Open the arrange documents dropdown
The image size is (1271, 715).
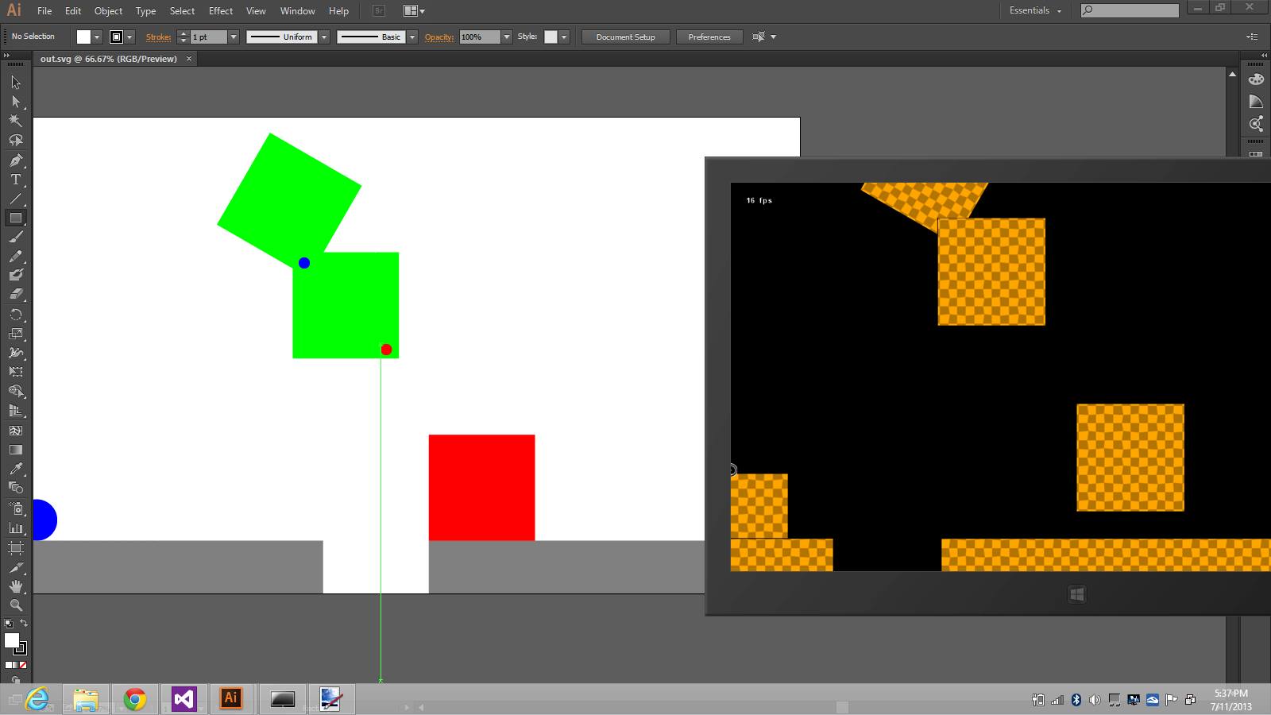click(x=414, y=11)
